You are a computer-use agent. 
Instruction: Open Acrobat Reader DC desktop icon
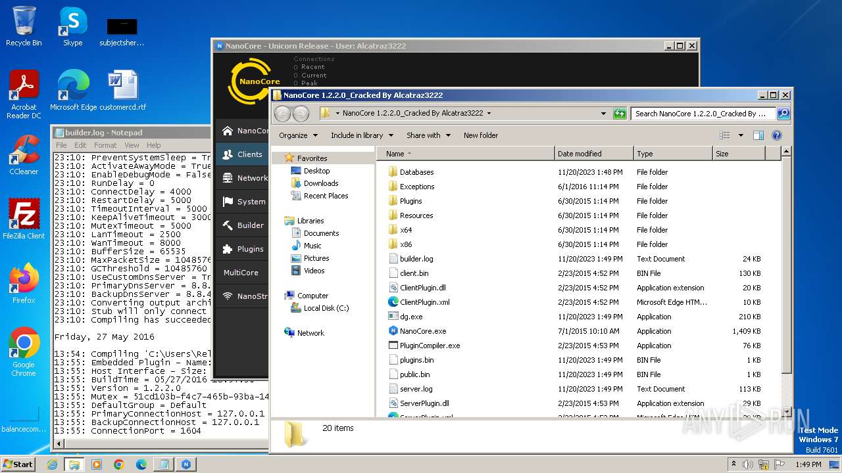pyautogui.click(x=24, y=95)
